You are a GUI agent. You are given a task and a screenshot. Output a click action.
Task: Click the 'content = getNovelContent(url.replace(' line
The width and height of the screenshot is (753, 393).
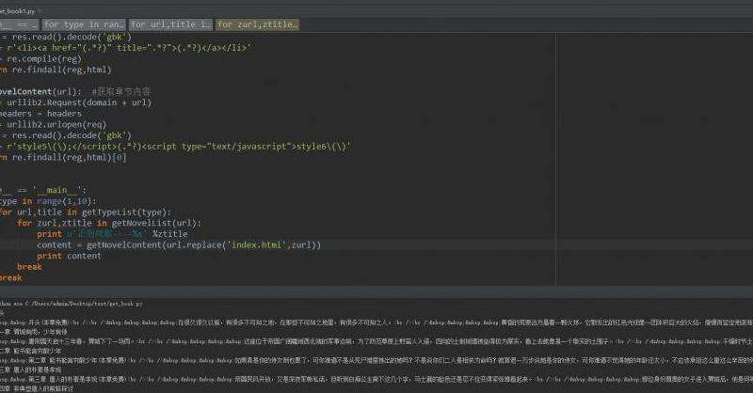point(179,244)
